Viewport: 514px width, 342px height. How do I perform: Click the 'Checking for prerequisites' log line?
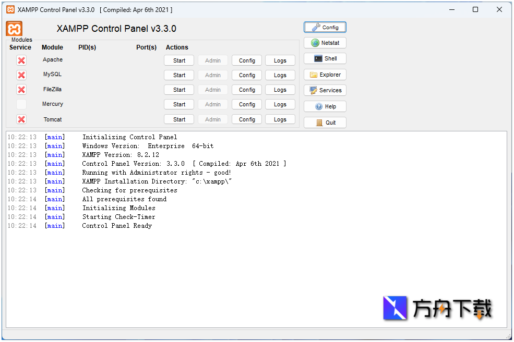point(129,190)
